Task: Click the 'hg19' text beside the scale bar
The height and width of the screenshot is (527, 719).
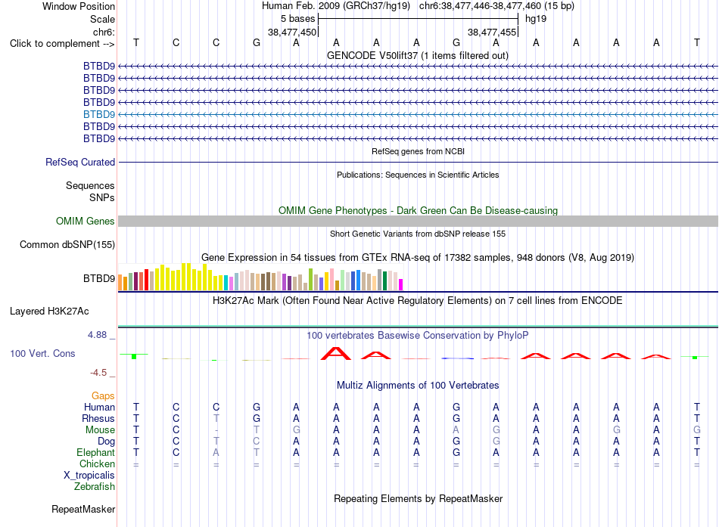Action: click(x=536, y=19)
